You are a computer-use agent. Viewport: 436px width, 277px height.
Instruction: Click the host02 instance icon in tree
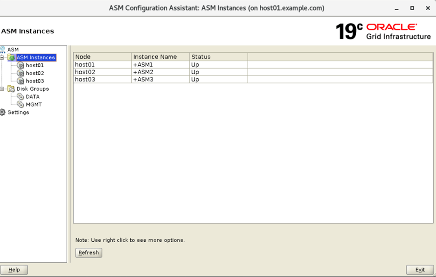[20, 73]
